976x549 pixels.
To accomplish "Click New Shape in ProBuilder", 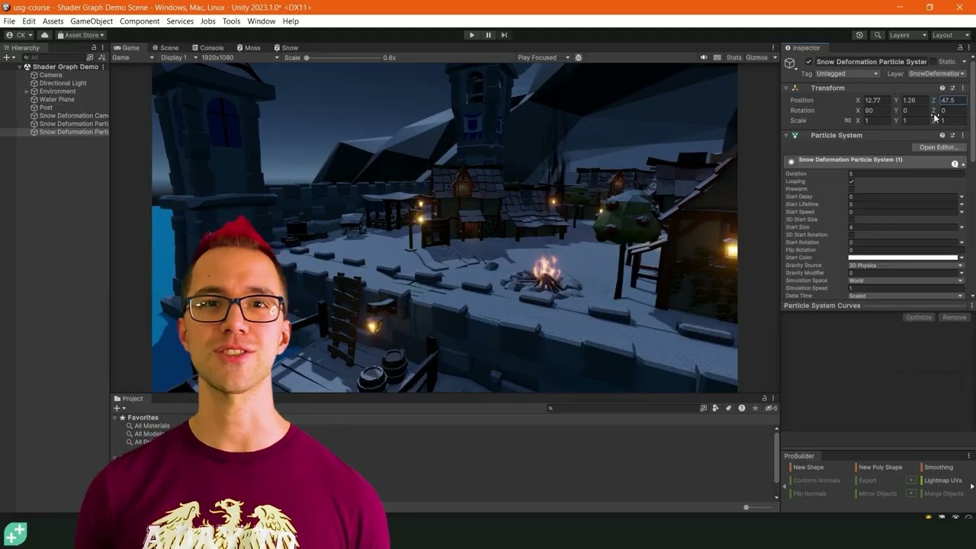I will pyautogui.click(x=808, y=467).
